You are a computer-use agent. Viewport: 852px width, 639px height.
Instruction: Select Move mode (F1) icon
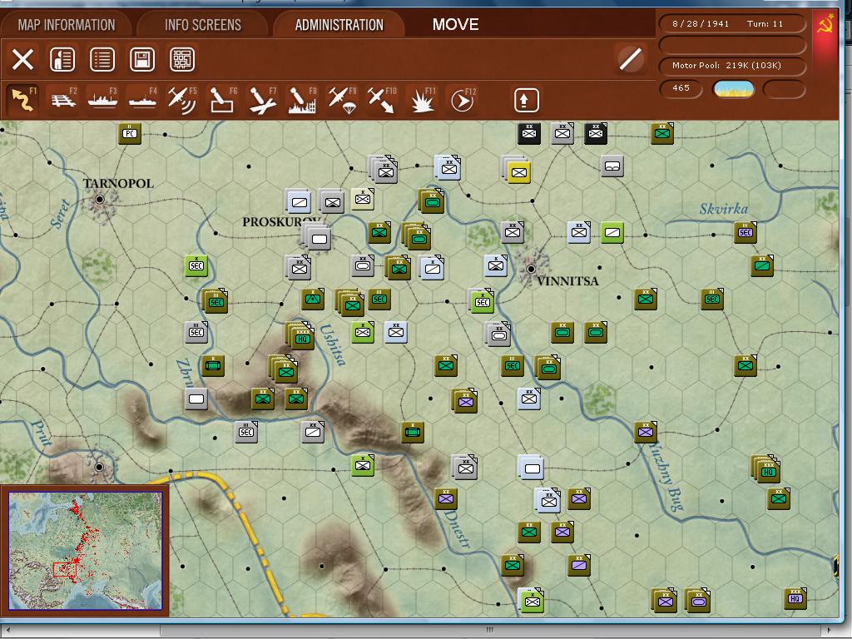pos(23,100)
